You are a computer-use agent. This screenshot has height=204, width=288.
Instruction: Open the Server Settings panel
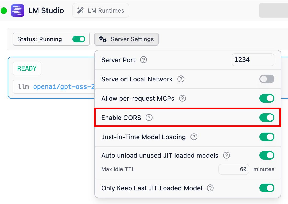tap(126, 39)
